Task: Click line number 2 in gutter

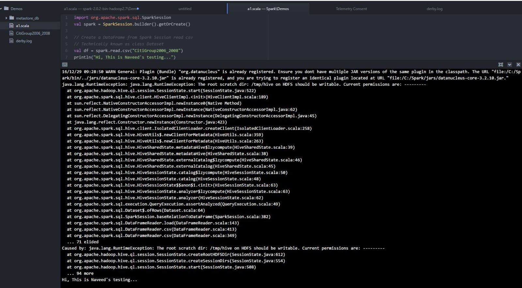Action: coord(66,24)
